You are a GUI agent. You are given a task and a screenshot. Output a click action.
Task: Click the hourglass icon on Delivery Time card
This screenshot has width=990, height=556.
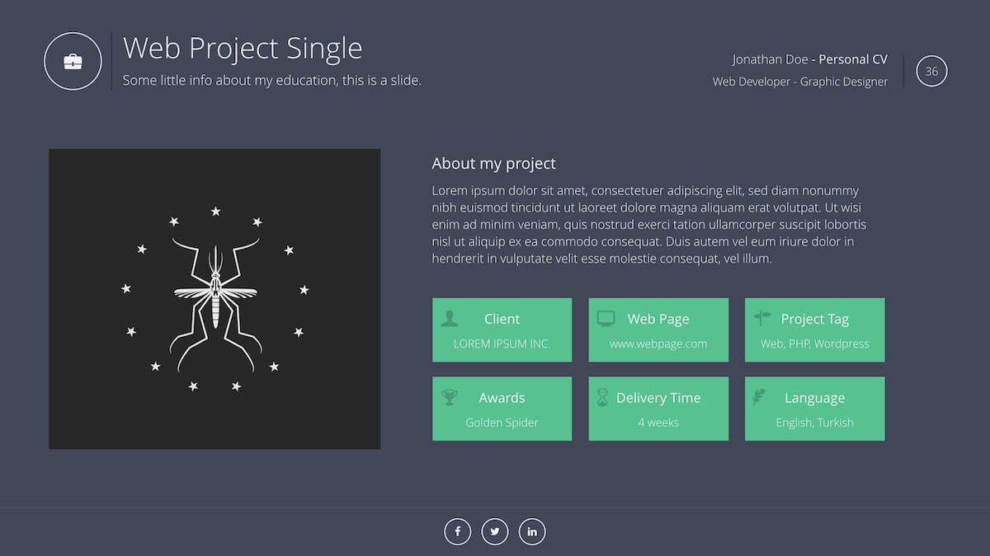point(603,397)
